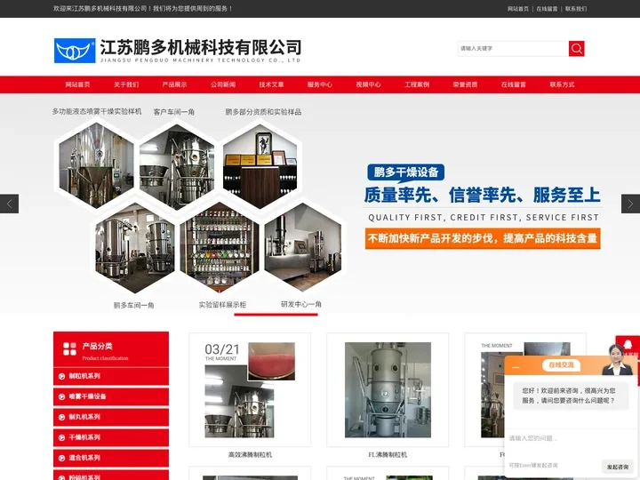Click the 产品分类 grid icon
640x480 pixels.
(70, 349)
